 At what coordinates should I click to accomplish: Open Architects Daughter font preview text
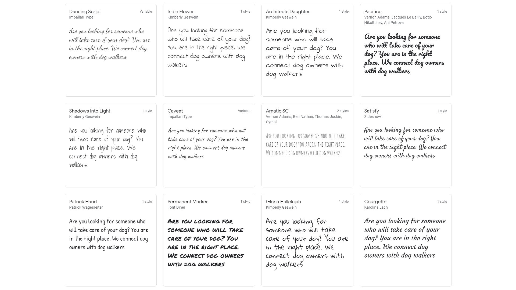[304, 52]
